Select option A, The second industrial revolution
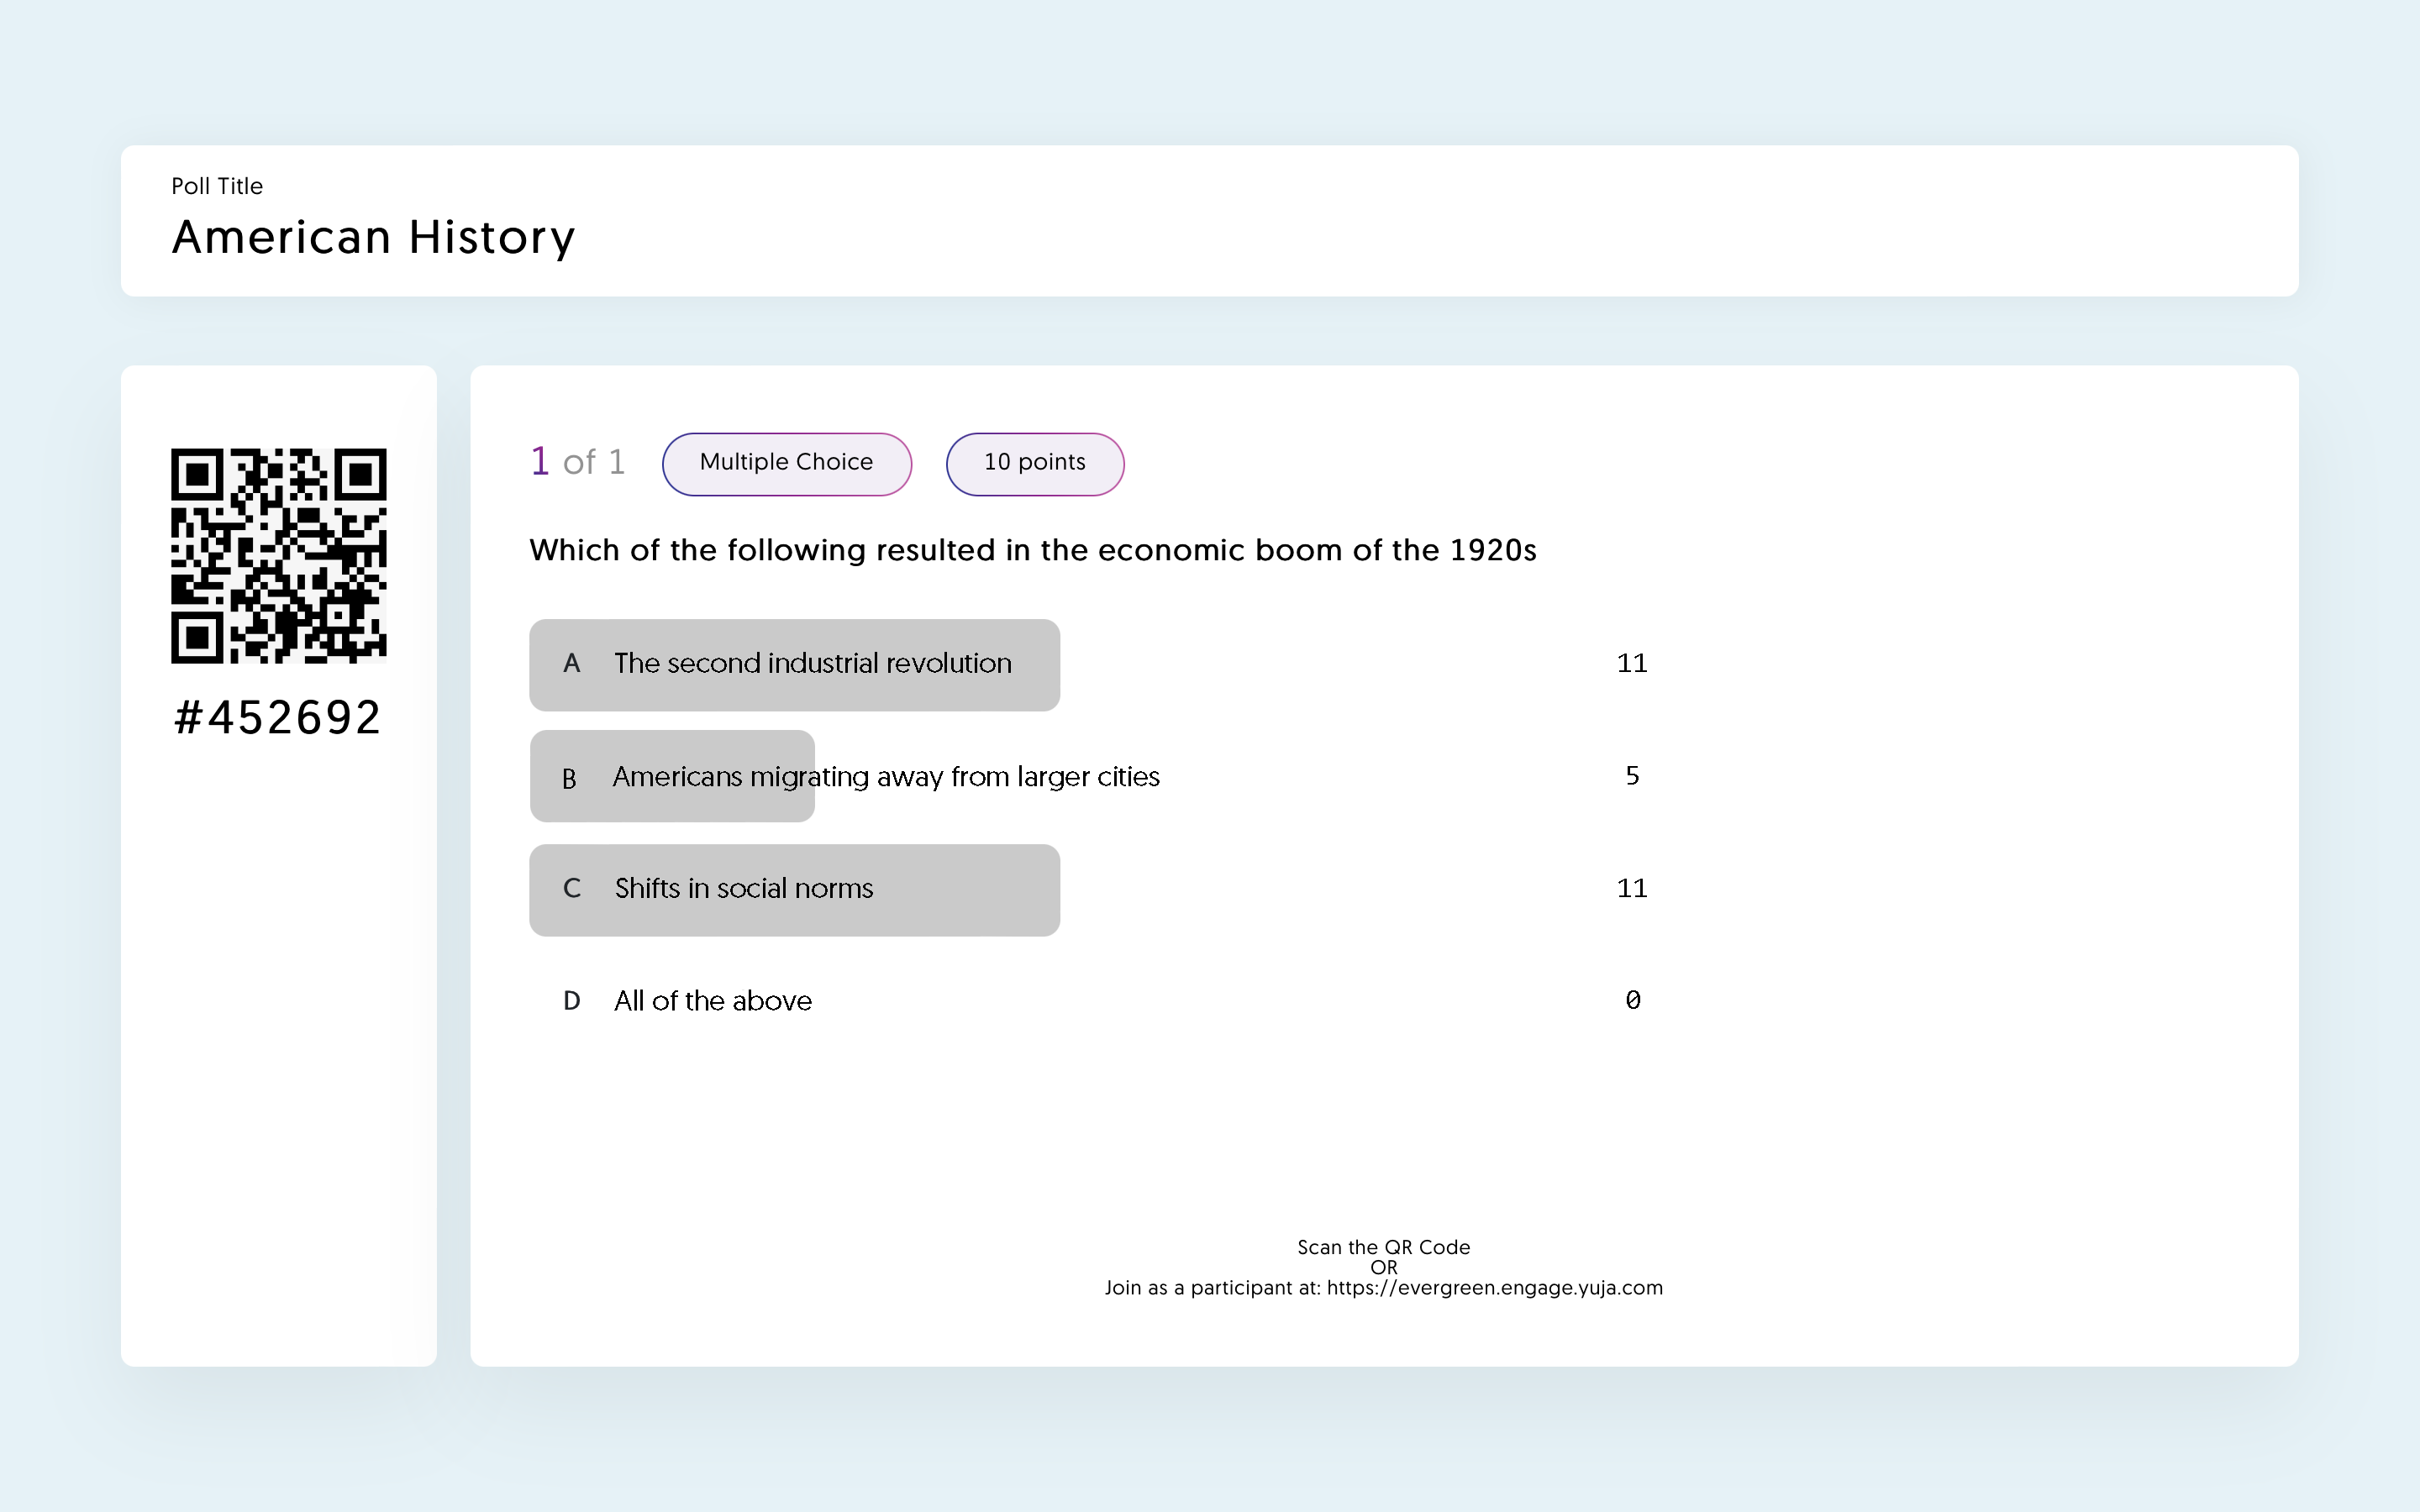Image resolution: width=2420 pixels, height=1512 pixels. (812, 664)
